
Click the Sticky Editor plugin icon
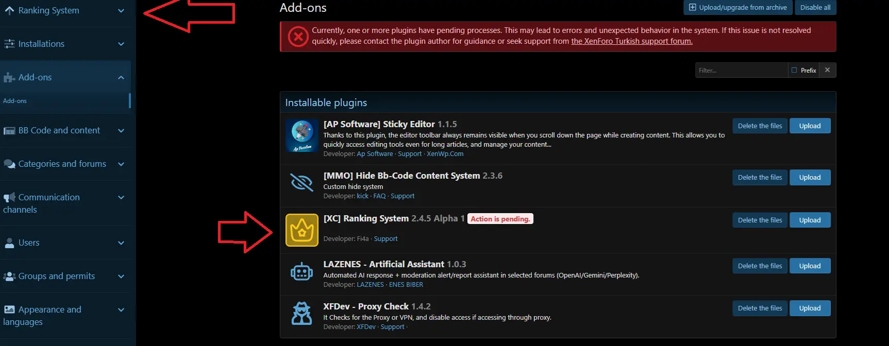[301, 135]
